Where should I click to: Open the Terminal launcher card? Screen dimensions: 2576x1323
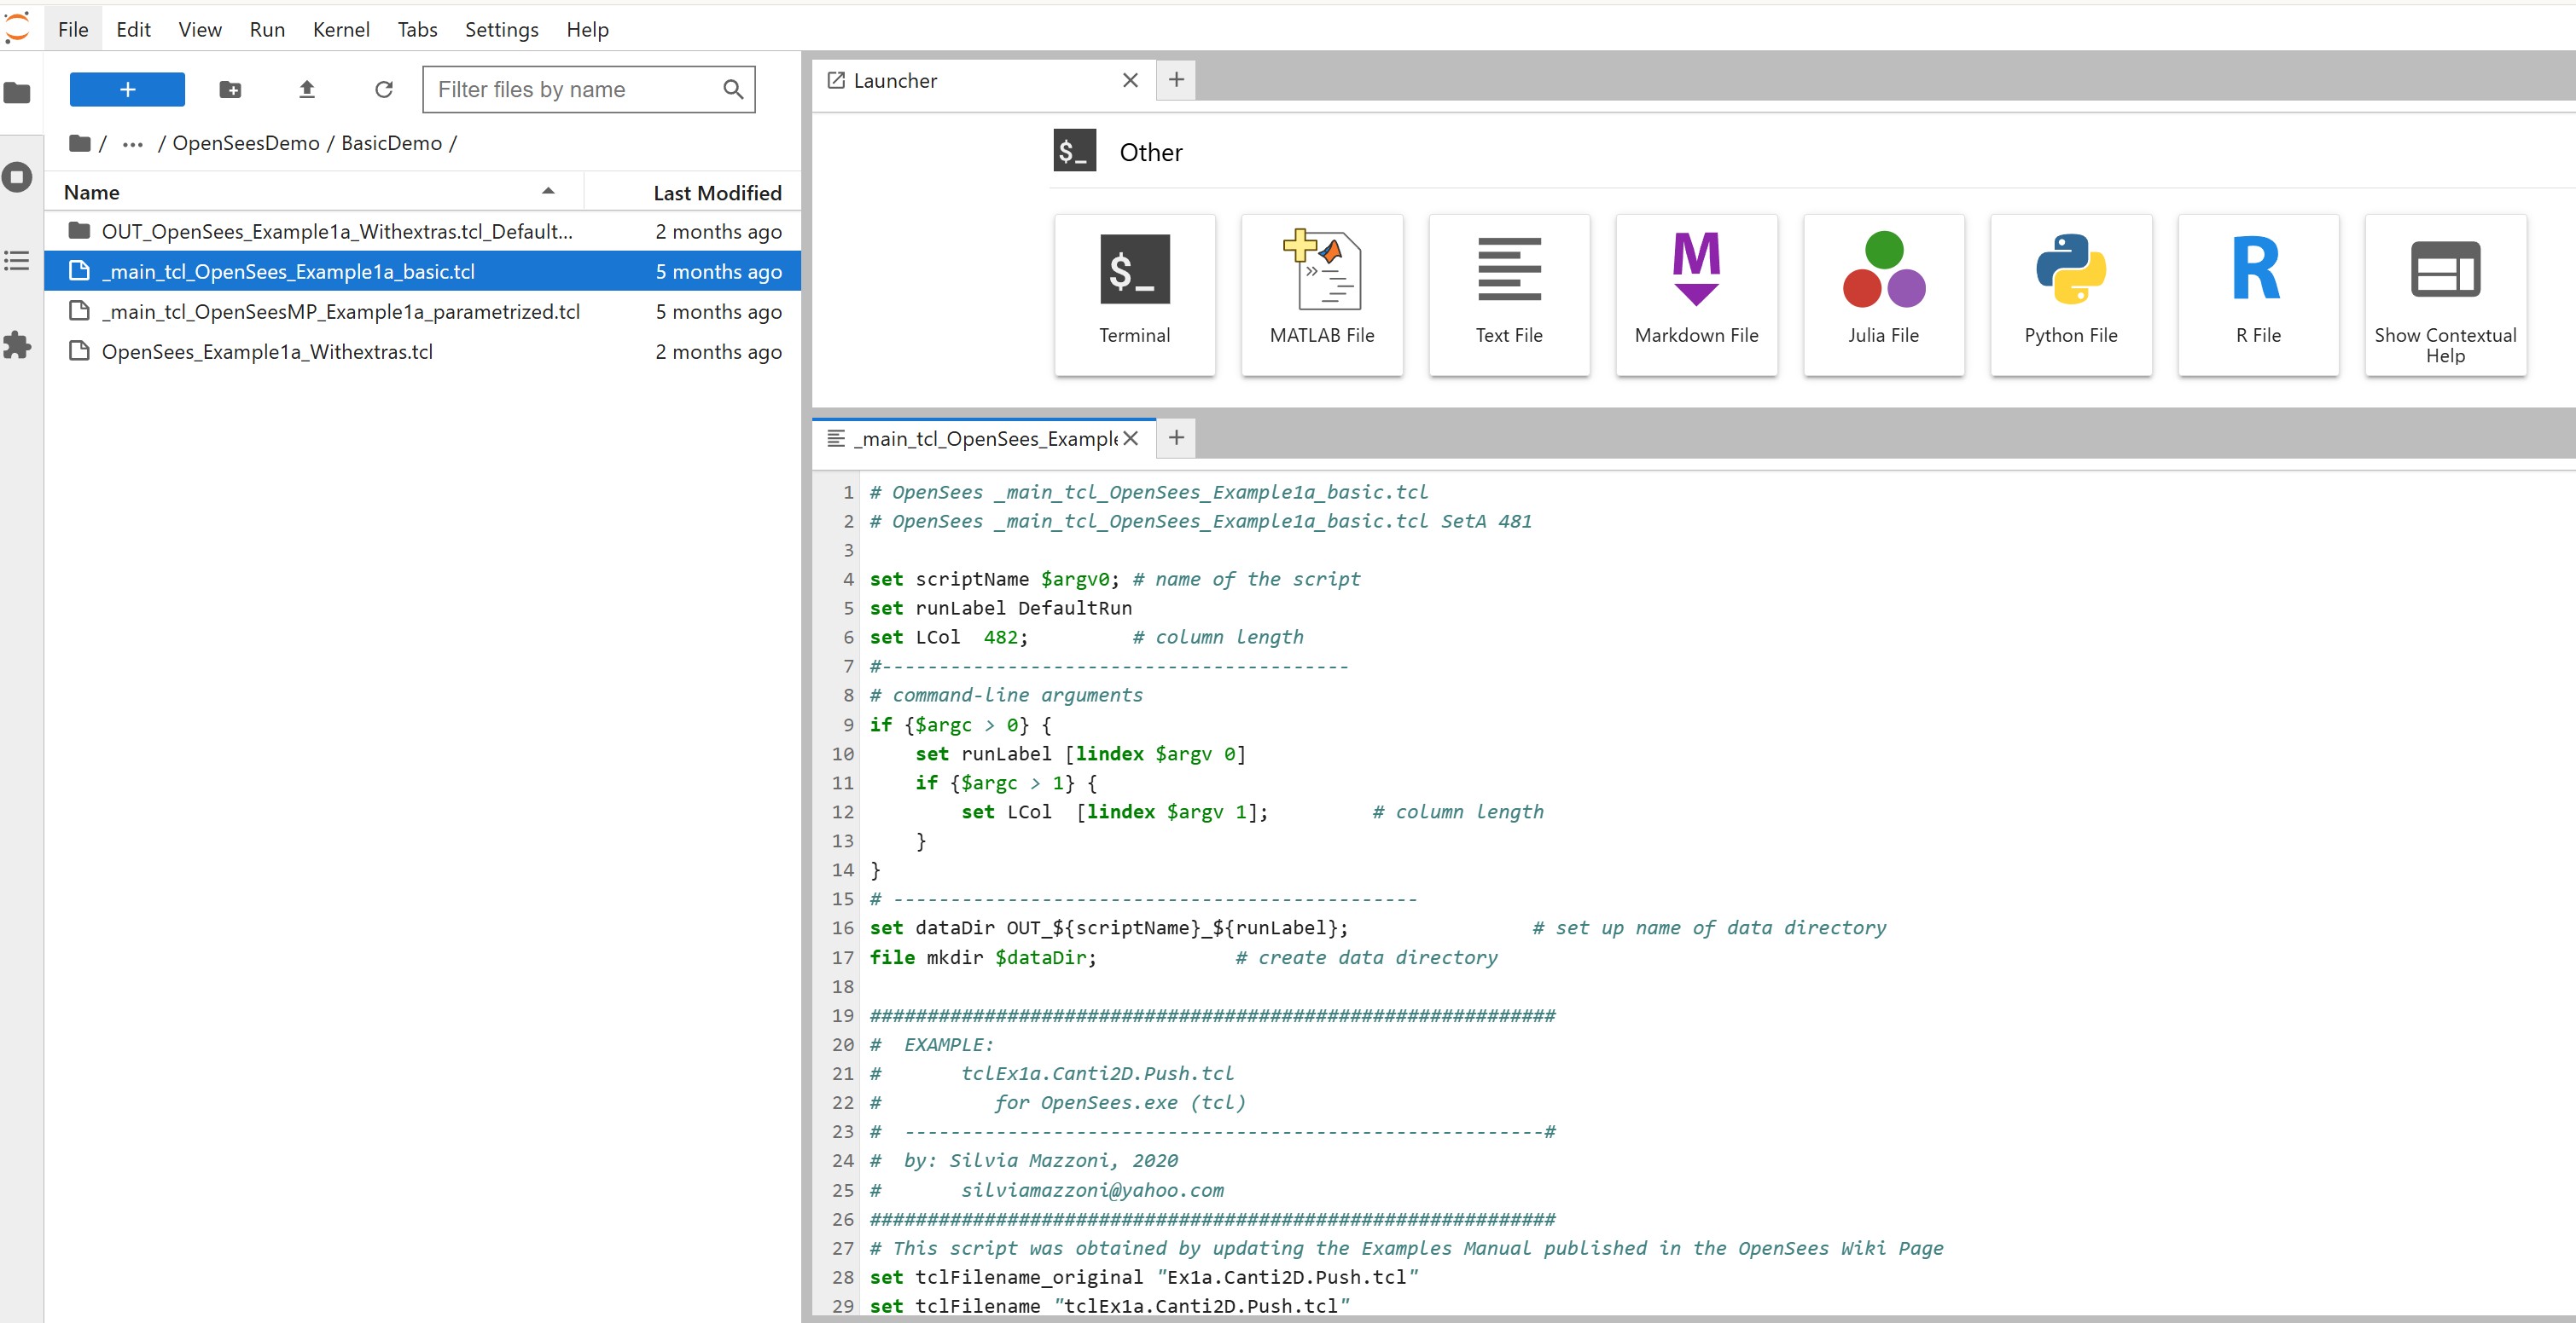coord(1134,294)
